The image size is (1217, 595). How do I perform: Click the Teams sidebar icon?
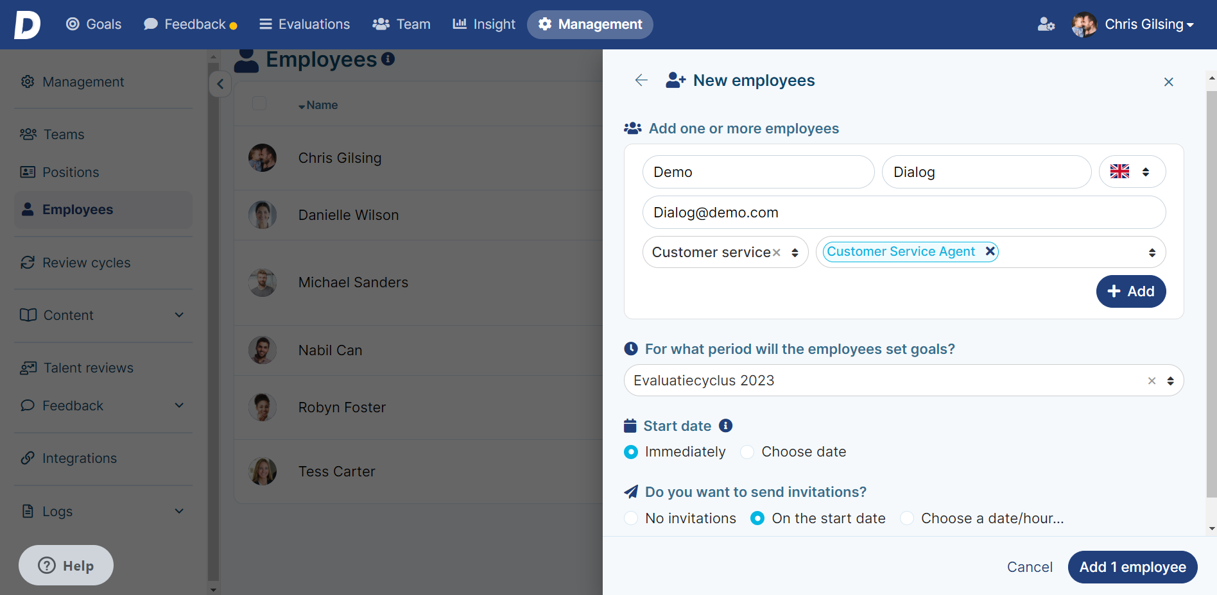[x=28, y=134]
